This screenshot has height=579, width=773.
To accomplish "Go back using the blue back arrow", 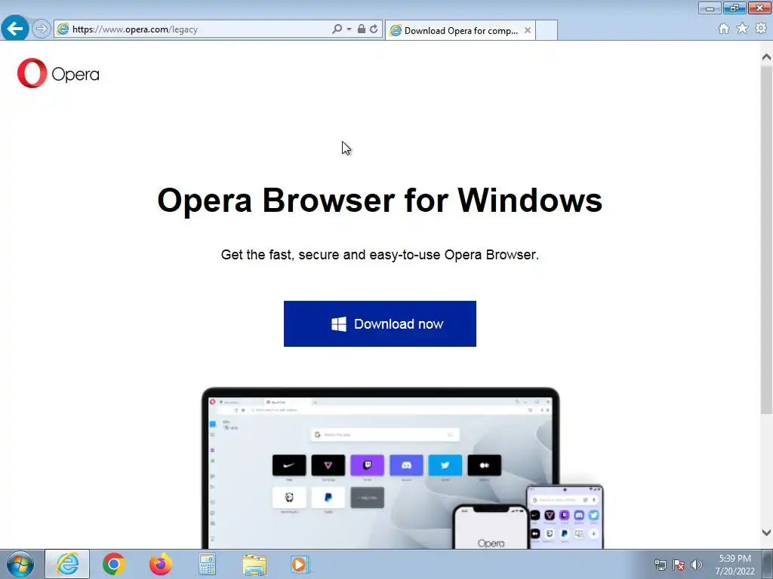I will 15,29.
